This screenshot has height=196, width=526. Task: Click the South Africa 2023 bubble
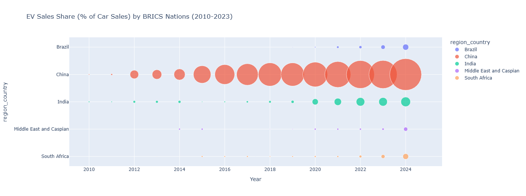[x=383, y=156]
